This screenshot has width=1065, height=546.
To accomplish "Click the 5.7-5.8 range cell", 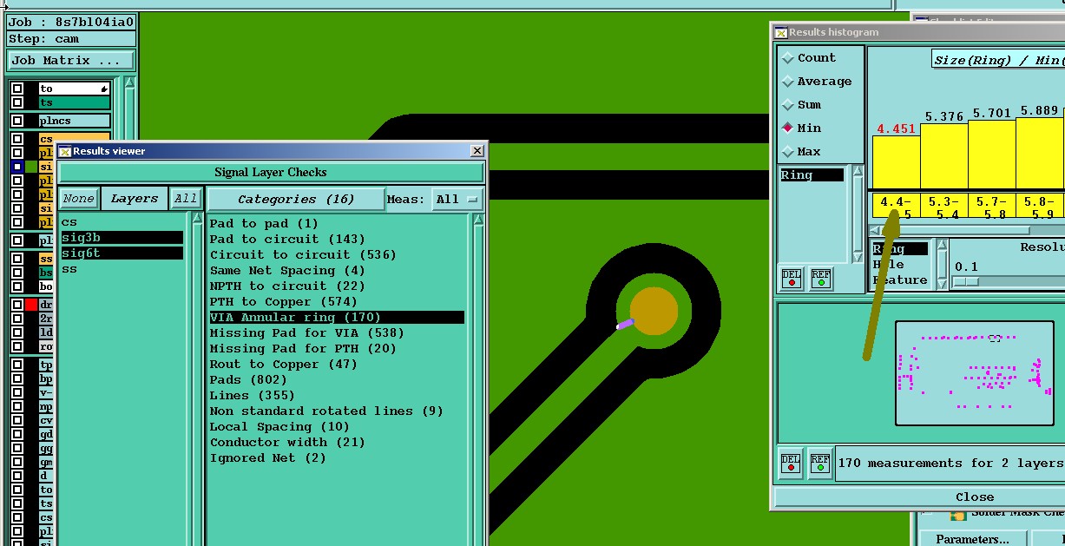I will 991,207.
